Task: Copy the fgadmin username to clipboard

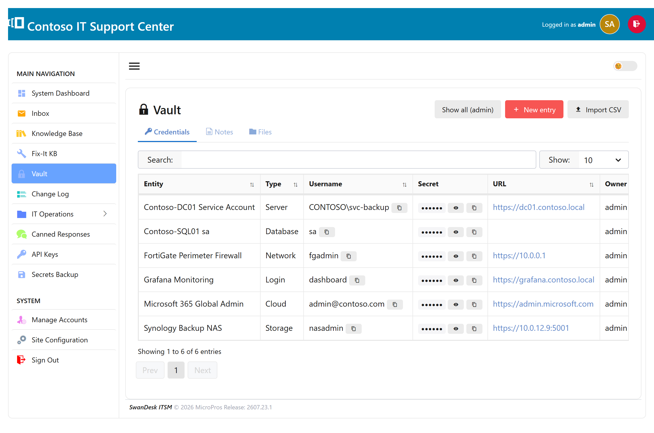Action: (349, 256)
